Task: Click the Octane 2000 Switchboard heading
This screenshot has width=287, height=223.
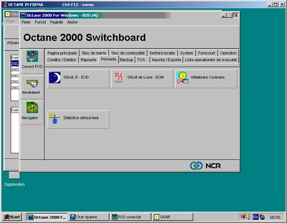Action: coord(84,37)
